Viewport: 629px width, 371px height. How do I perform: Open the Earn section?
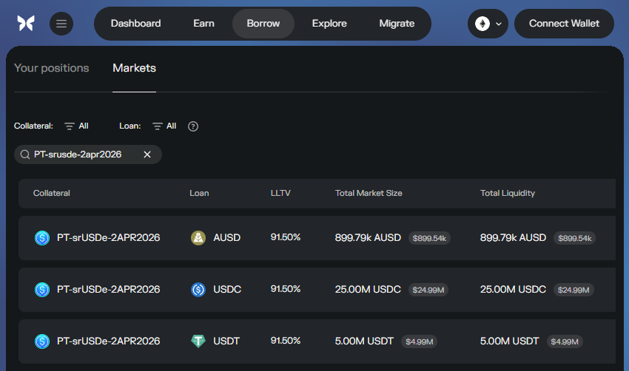point(203,24)
